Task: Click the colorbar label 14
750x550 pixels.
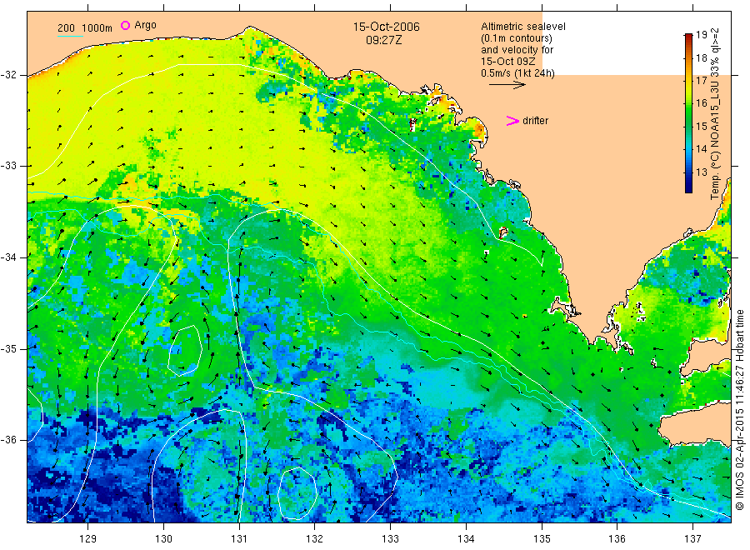Action: coord(701,148)
